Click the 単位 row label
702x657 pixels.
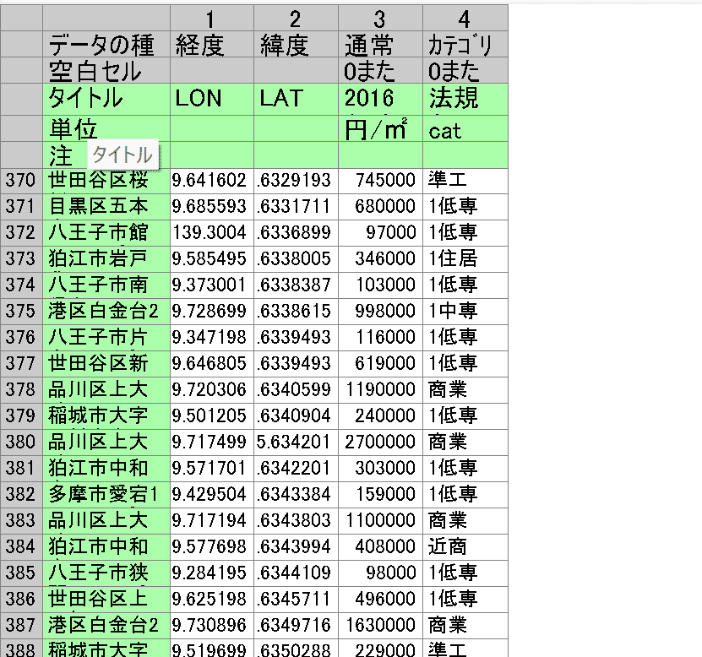[x=106, y=129]
